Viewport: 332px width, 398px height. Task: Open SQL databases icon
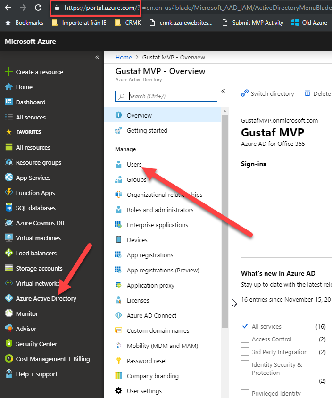click(8, 207)
